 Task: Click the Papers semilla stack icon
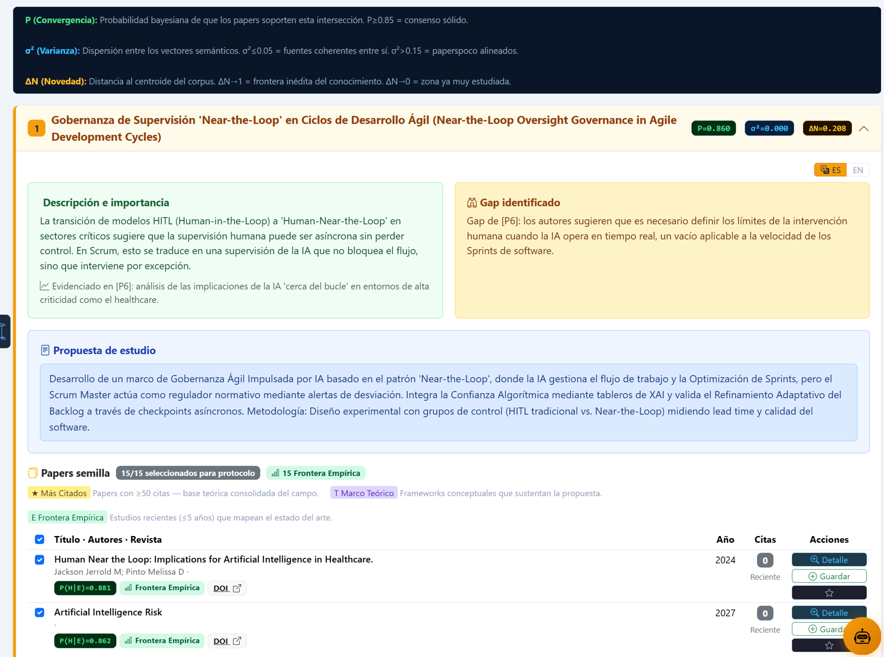click(33, 473)
